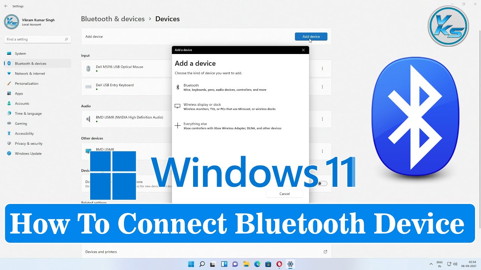The width and height of the screenshot is (481, 270).
Task: Launch Microsoft Edge from taskbar
Action: [x=257, y=264]
